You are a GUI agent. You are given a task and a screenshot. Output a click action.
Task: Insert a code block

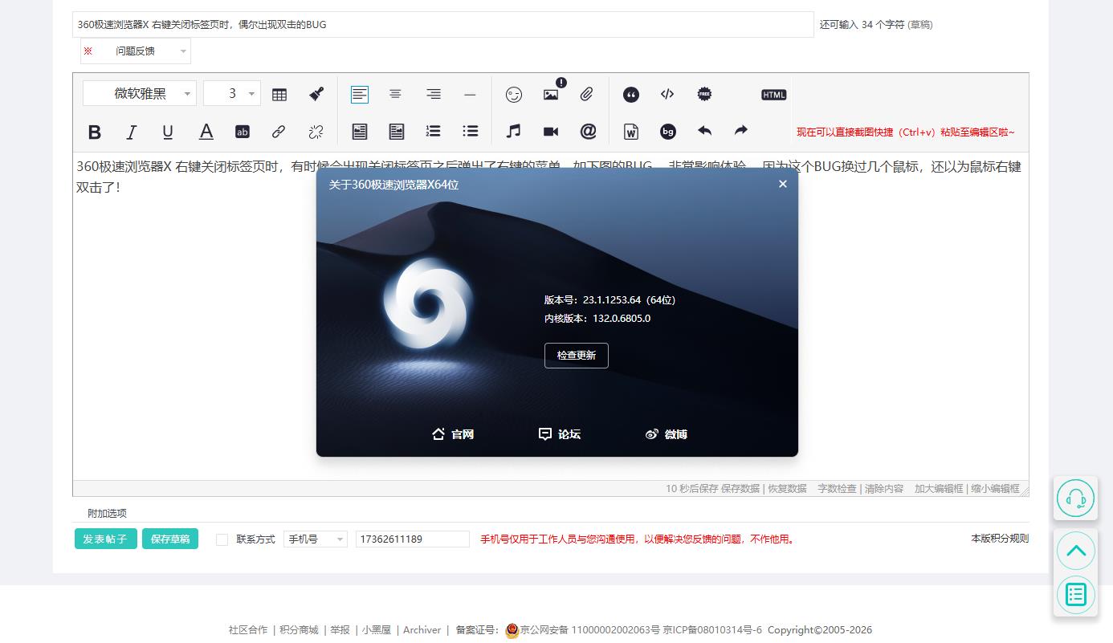point(667,95)
